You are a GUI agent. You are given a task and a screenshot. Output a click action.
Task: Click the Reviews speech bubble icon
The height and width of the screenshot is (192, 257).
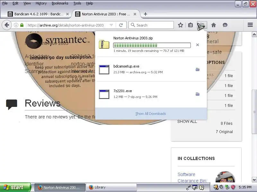click(12, 104)
